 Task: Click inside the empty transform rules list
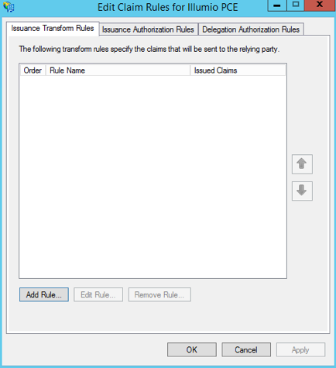point(153,177)
